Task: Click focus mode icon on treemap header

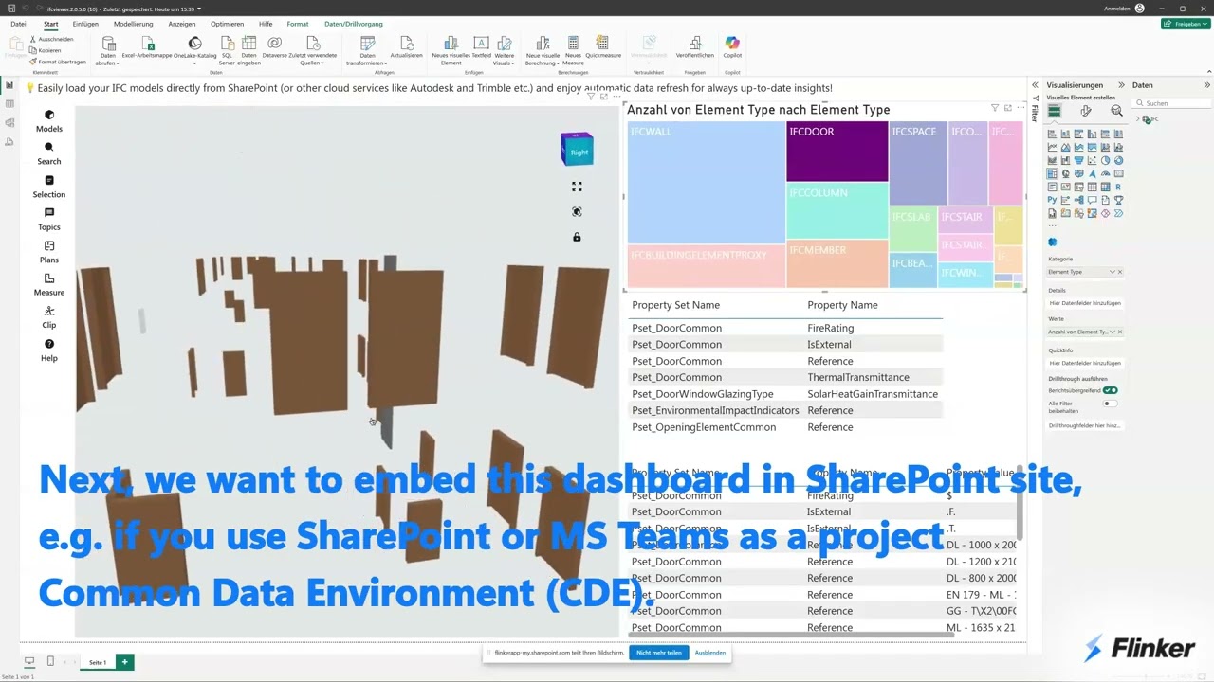Action: click(1008, 109)
